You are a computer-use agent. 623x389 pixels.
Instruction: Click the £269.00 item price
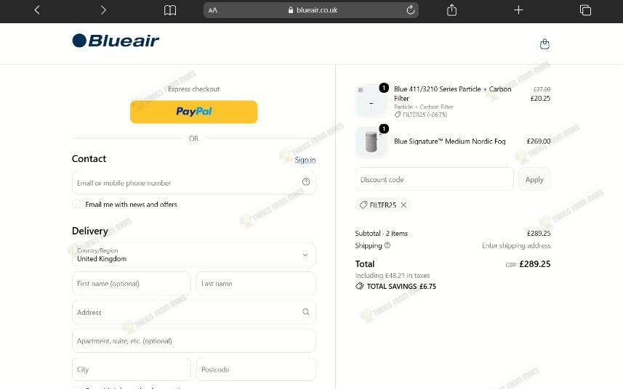point(539,142)
